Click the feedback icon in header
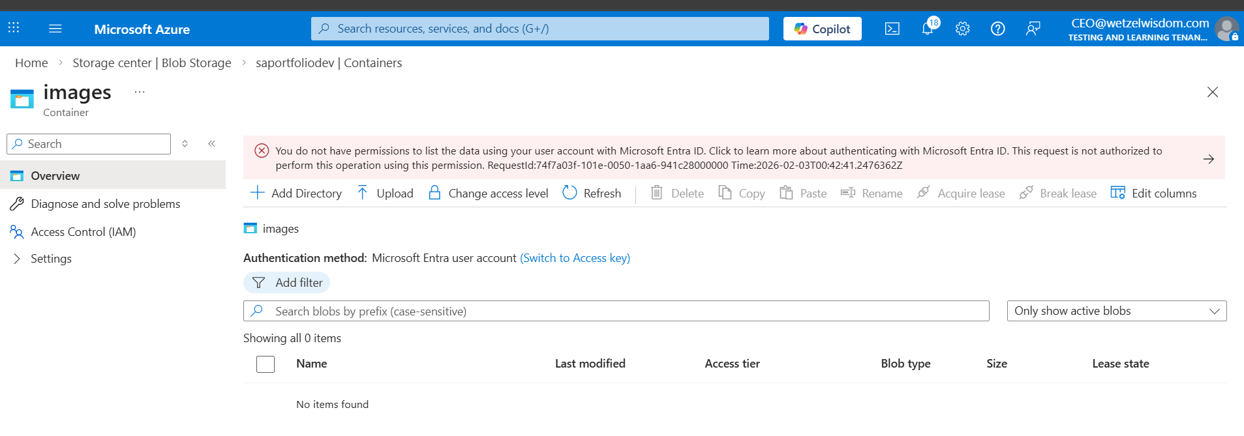Viewport: 1244px width, 436px height. [1033, 29]
